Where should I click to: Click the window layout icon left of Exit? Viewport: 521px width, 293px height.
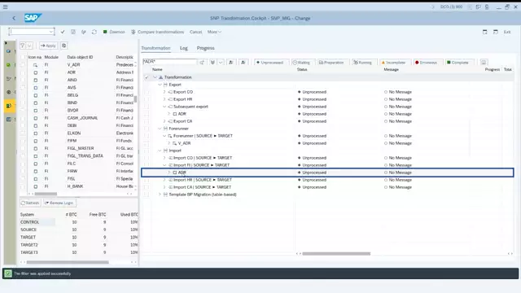[x=496, y=32]
